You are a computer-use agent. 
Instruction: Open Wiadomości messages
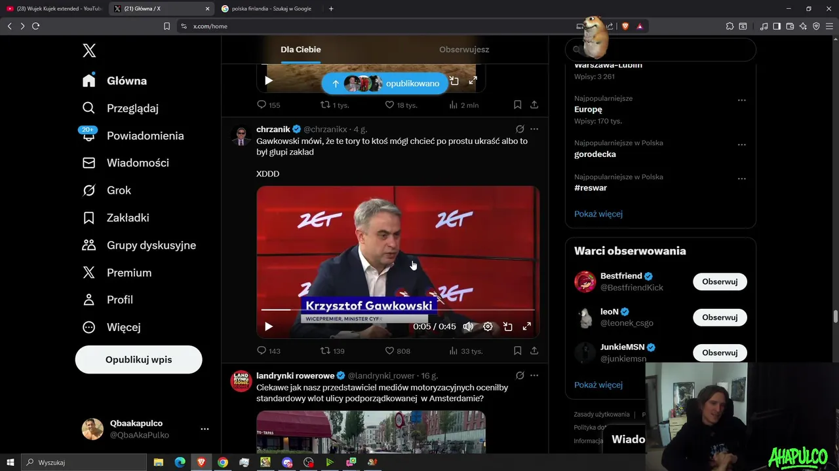click(125, 163)
